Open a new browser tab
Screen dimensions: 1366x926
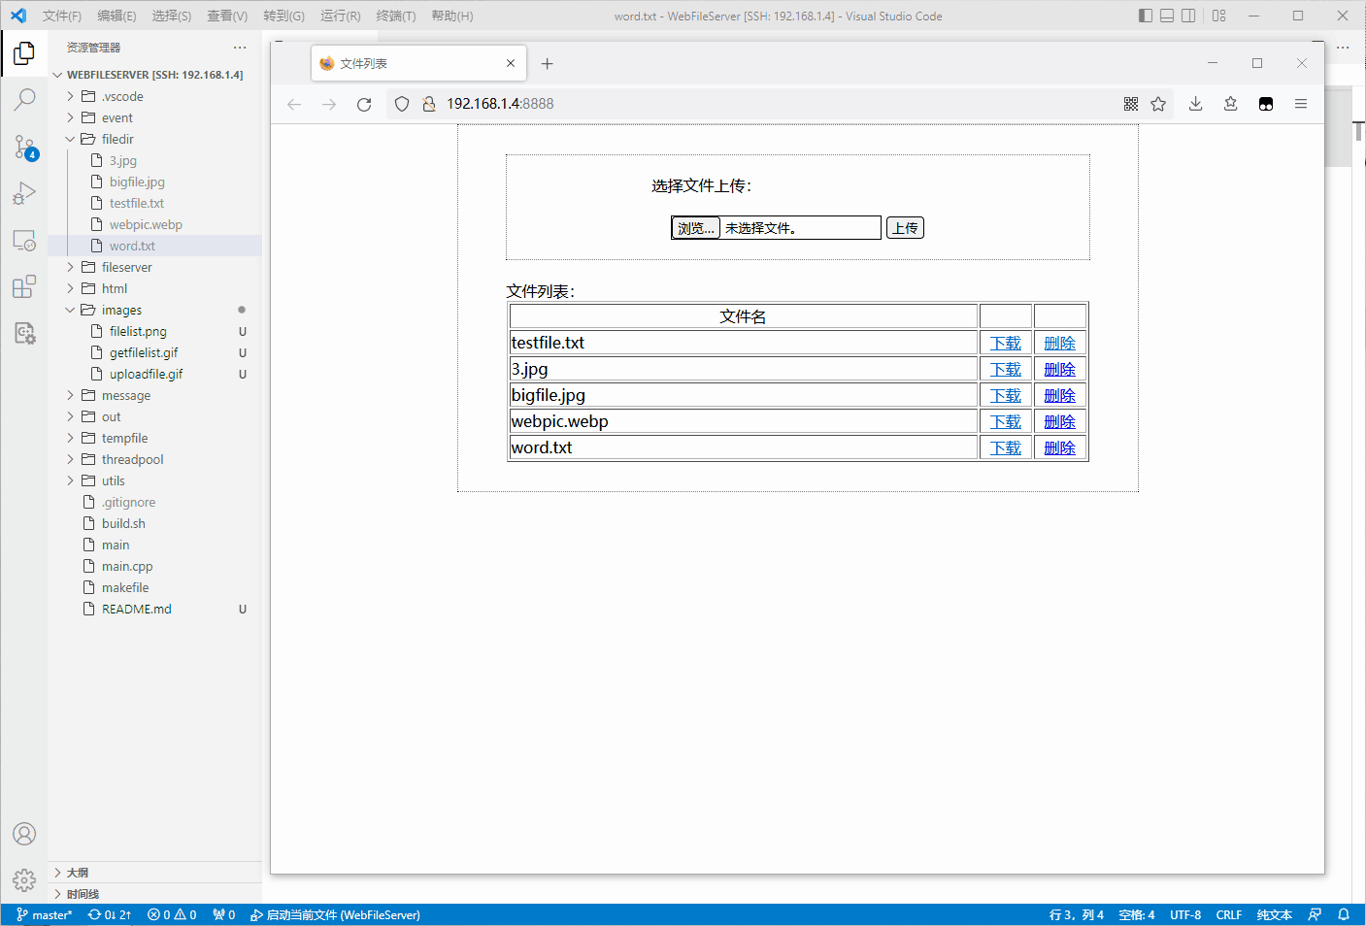pyautogui.click(x=548, y=63)
